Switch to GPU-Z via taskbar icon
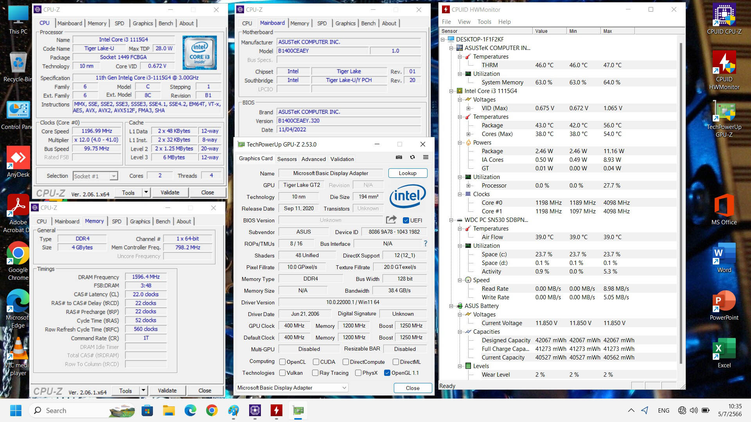 pos(298,410)
